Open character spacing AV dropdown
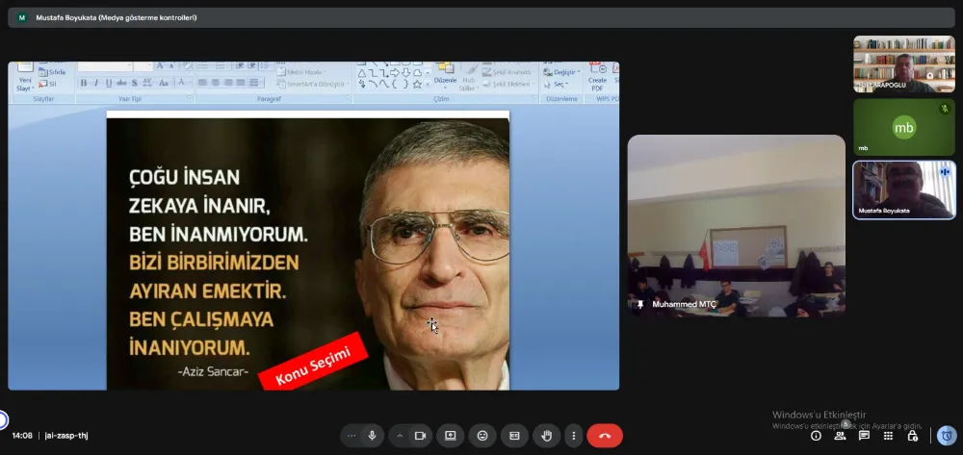This screenshot has width=963, height=455. (x=147, y=83)
